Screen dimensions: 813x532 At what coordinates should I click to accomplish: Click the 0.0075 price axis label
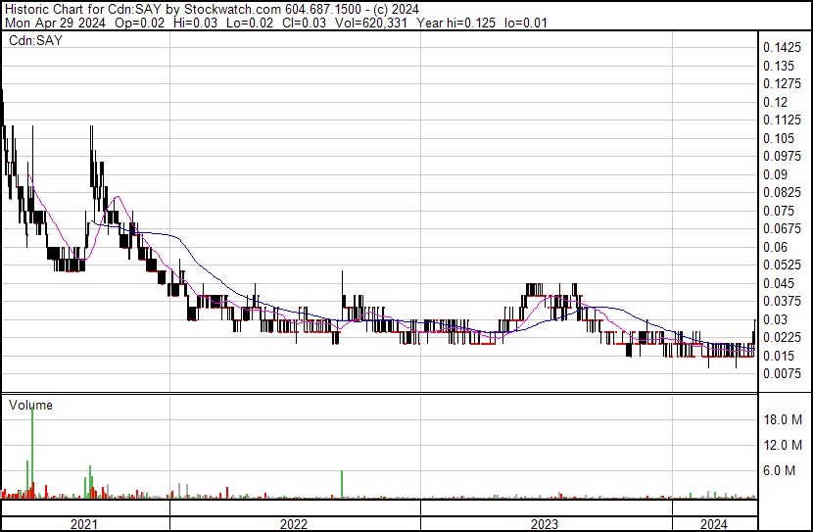pyautogui.click(x=783, y=374)
